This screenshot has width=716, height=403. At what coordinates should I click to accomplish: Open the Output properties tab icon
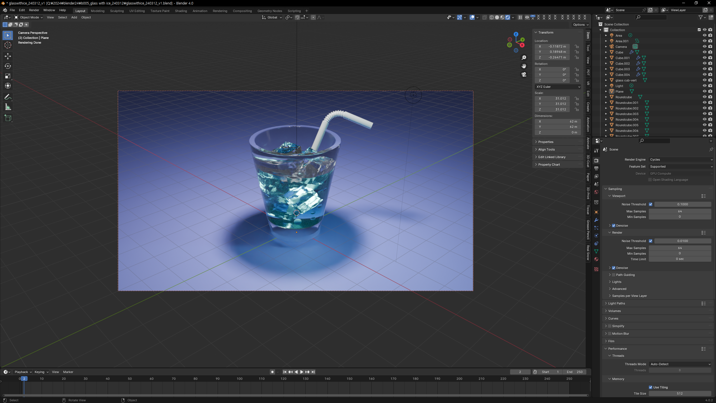tap(596, 168)
